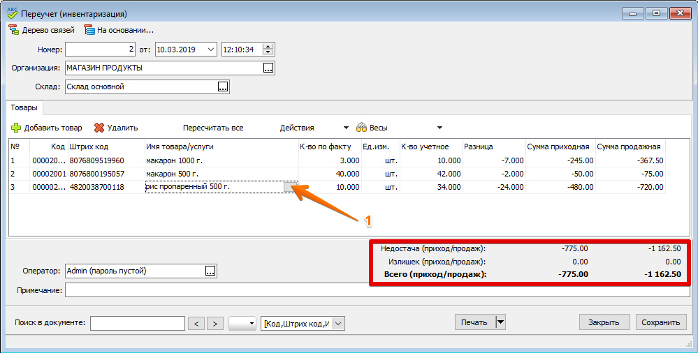Click the Разница column header
The image size is (698, 353).
click(494, 147)
